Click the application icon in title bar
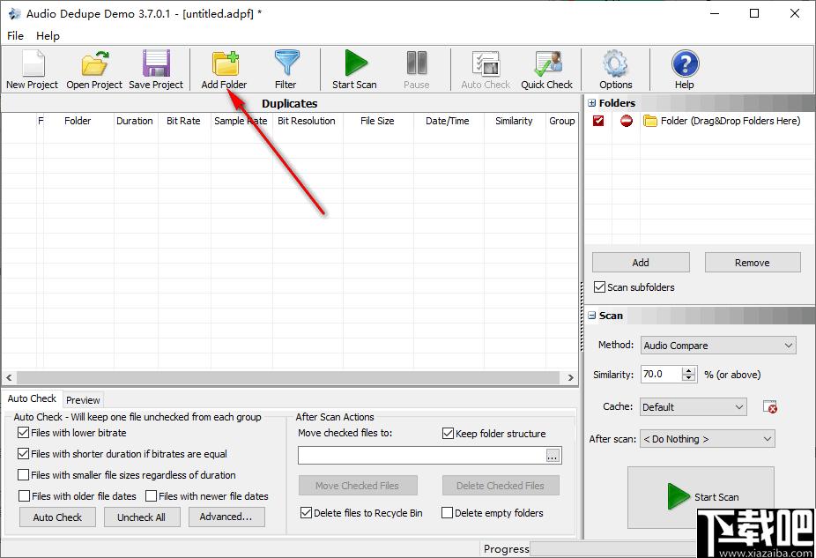 pos(15,13)
